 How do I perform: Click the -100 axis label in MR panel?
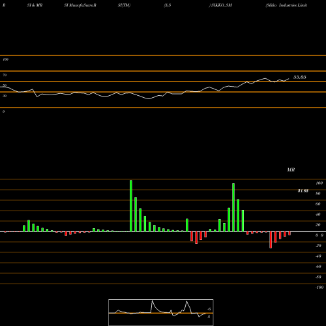tap(319, 288)
